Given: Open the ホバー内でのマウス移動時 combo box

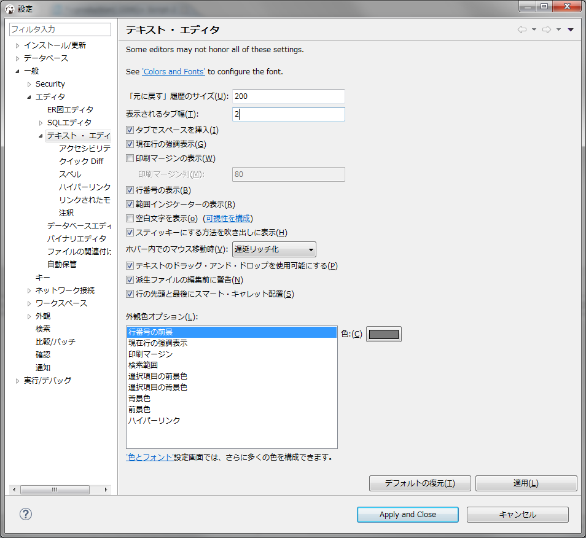Looking at the screenshot, I should click(x=274, y=249).
